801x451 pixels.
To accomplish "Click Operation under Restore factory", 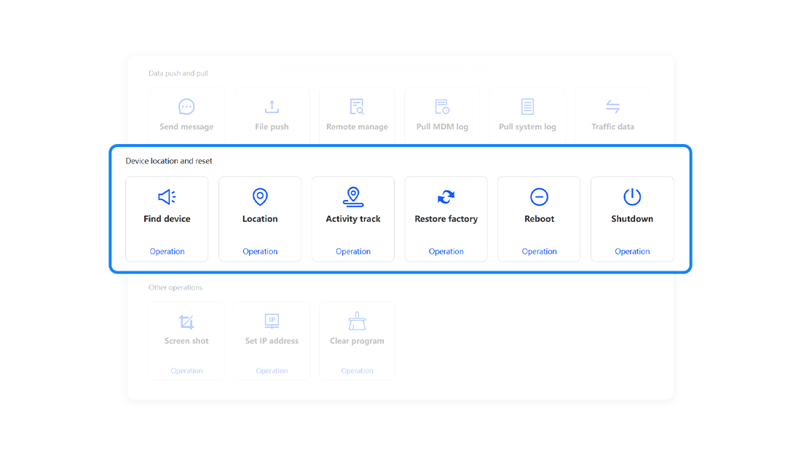I will [446, 252].
